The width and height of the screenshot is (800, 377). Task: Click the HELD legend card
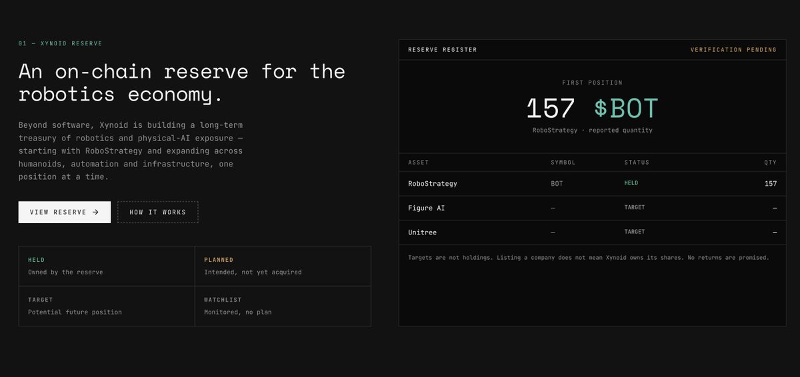click(x=107, y=266)
